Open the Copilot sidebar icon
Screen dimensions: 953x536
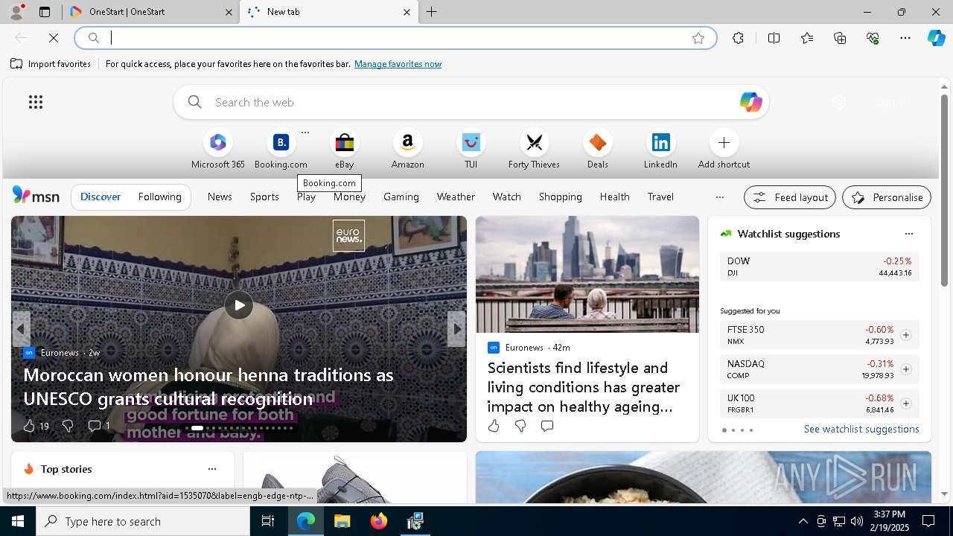936,38
